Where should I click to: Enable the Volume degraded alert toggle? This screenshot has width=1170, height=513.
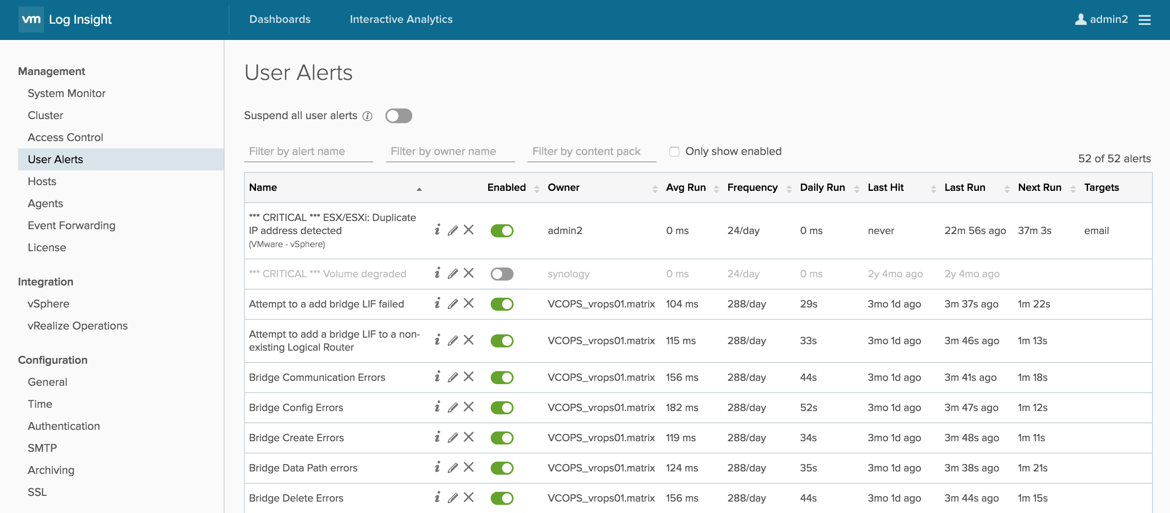click(x=501, y=274)
